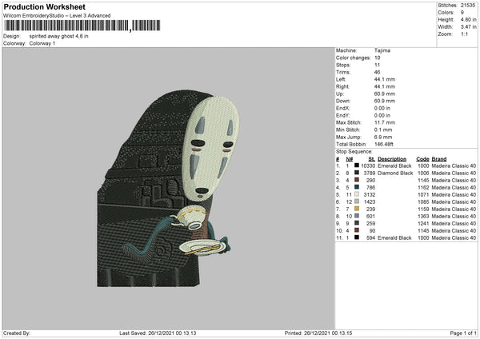Image resolution: width=480 pixels, height=339 pixels.
Task: Click the 'Created By:' footer label
Action: 17,333
